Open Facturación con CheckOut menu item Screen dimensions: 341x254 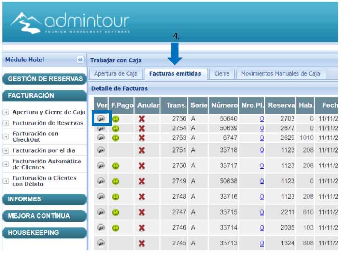pos(35,137)
